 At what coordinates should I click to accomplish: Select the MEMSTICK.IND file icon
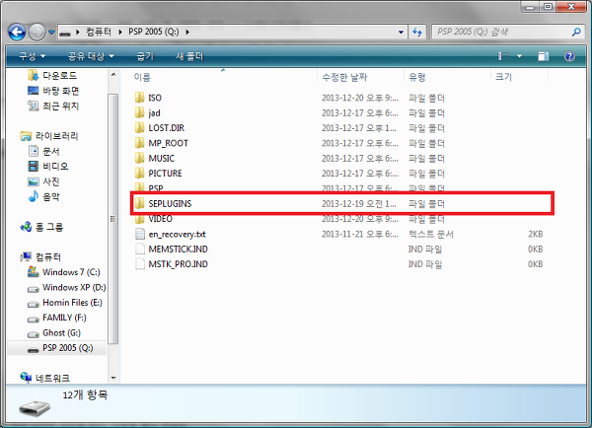point(140,250)
